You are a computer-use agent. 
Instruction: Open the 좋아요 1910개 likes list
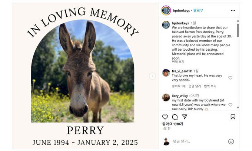[x=173, y=124]
